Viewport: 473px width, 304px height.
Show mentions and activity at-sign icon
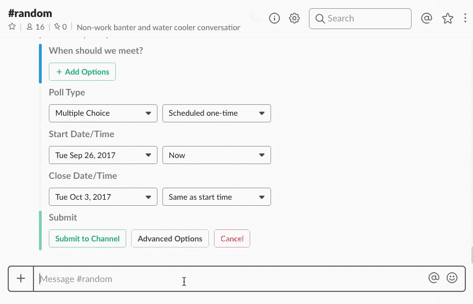click(x=426, y=18)
